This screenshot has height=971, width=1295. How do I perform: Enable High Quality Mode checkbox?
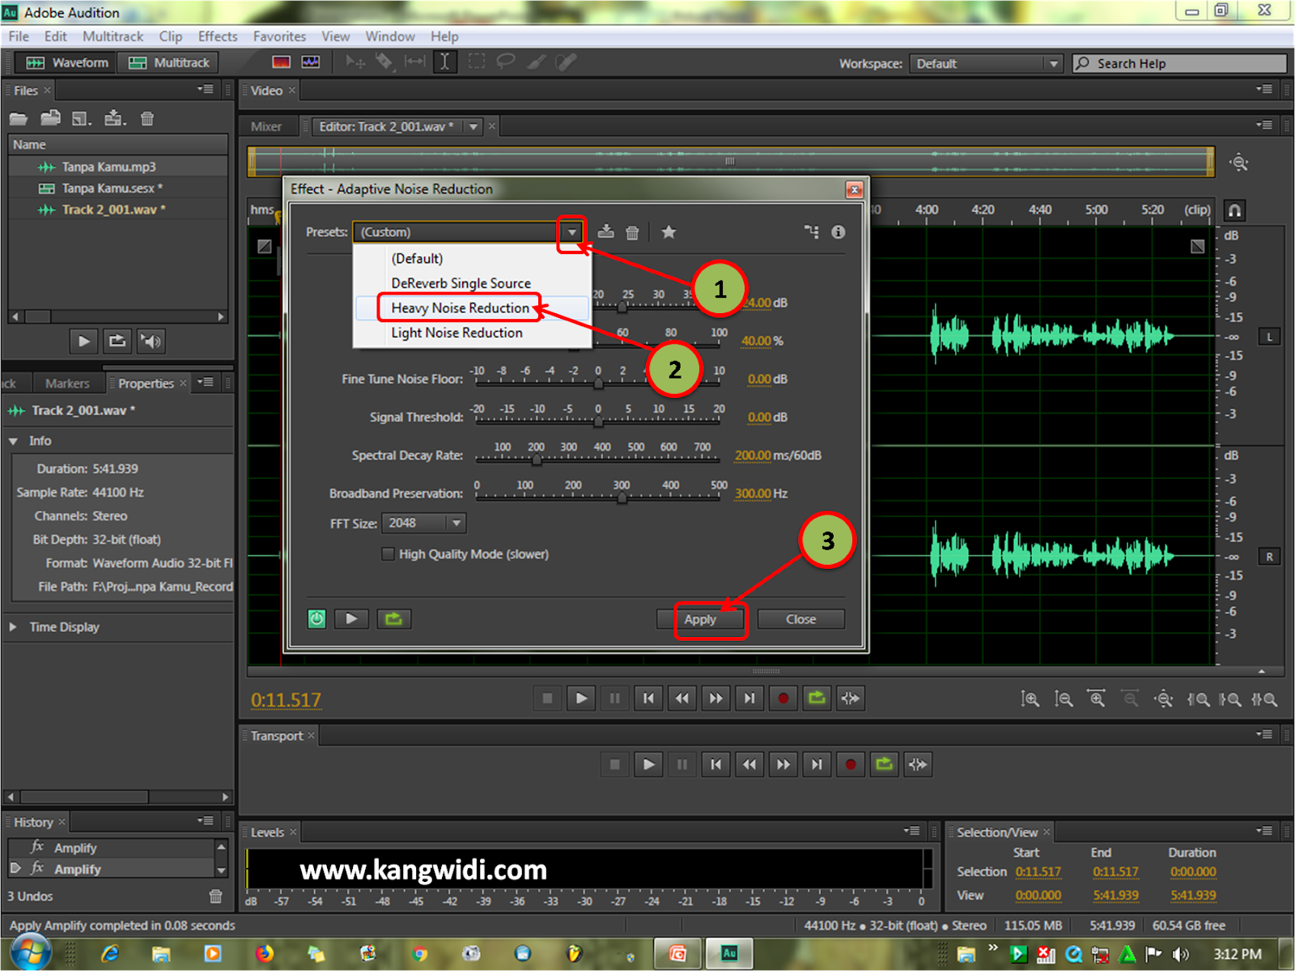point(388,554)
